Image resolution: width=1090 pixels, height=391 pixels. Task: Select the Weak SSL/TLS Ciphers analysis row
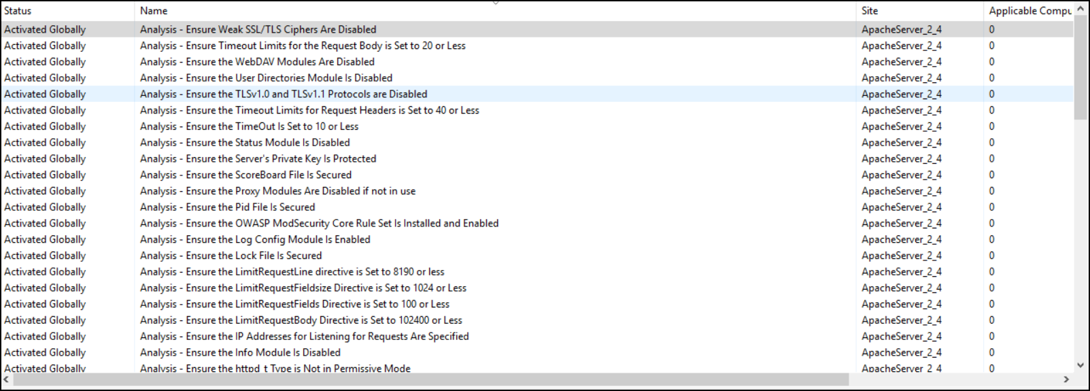(x=258, y=30)
